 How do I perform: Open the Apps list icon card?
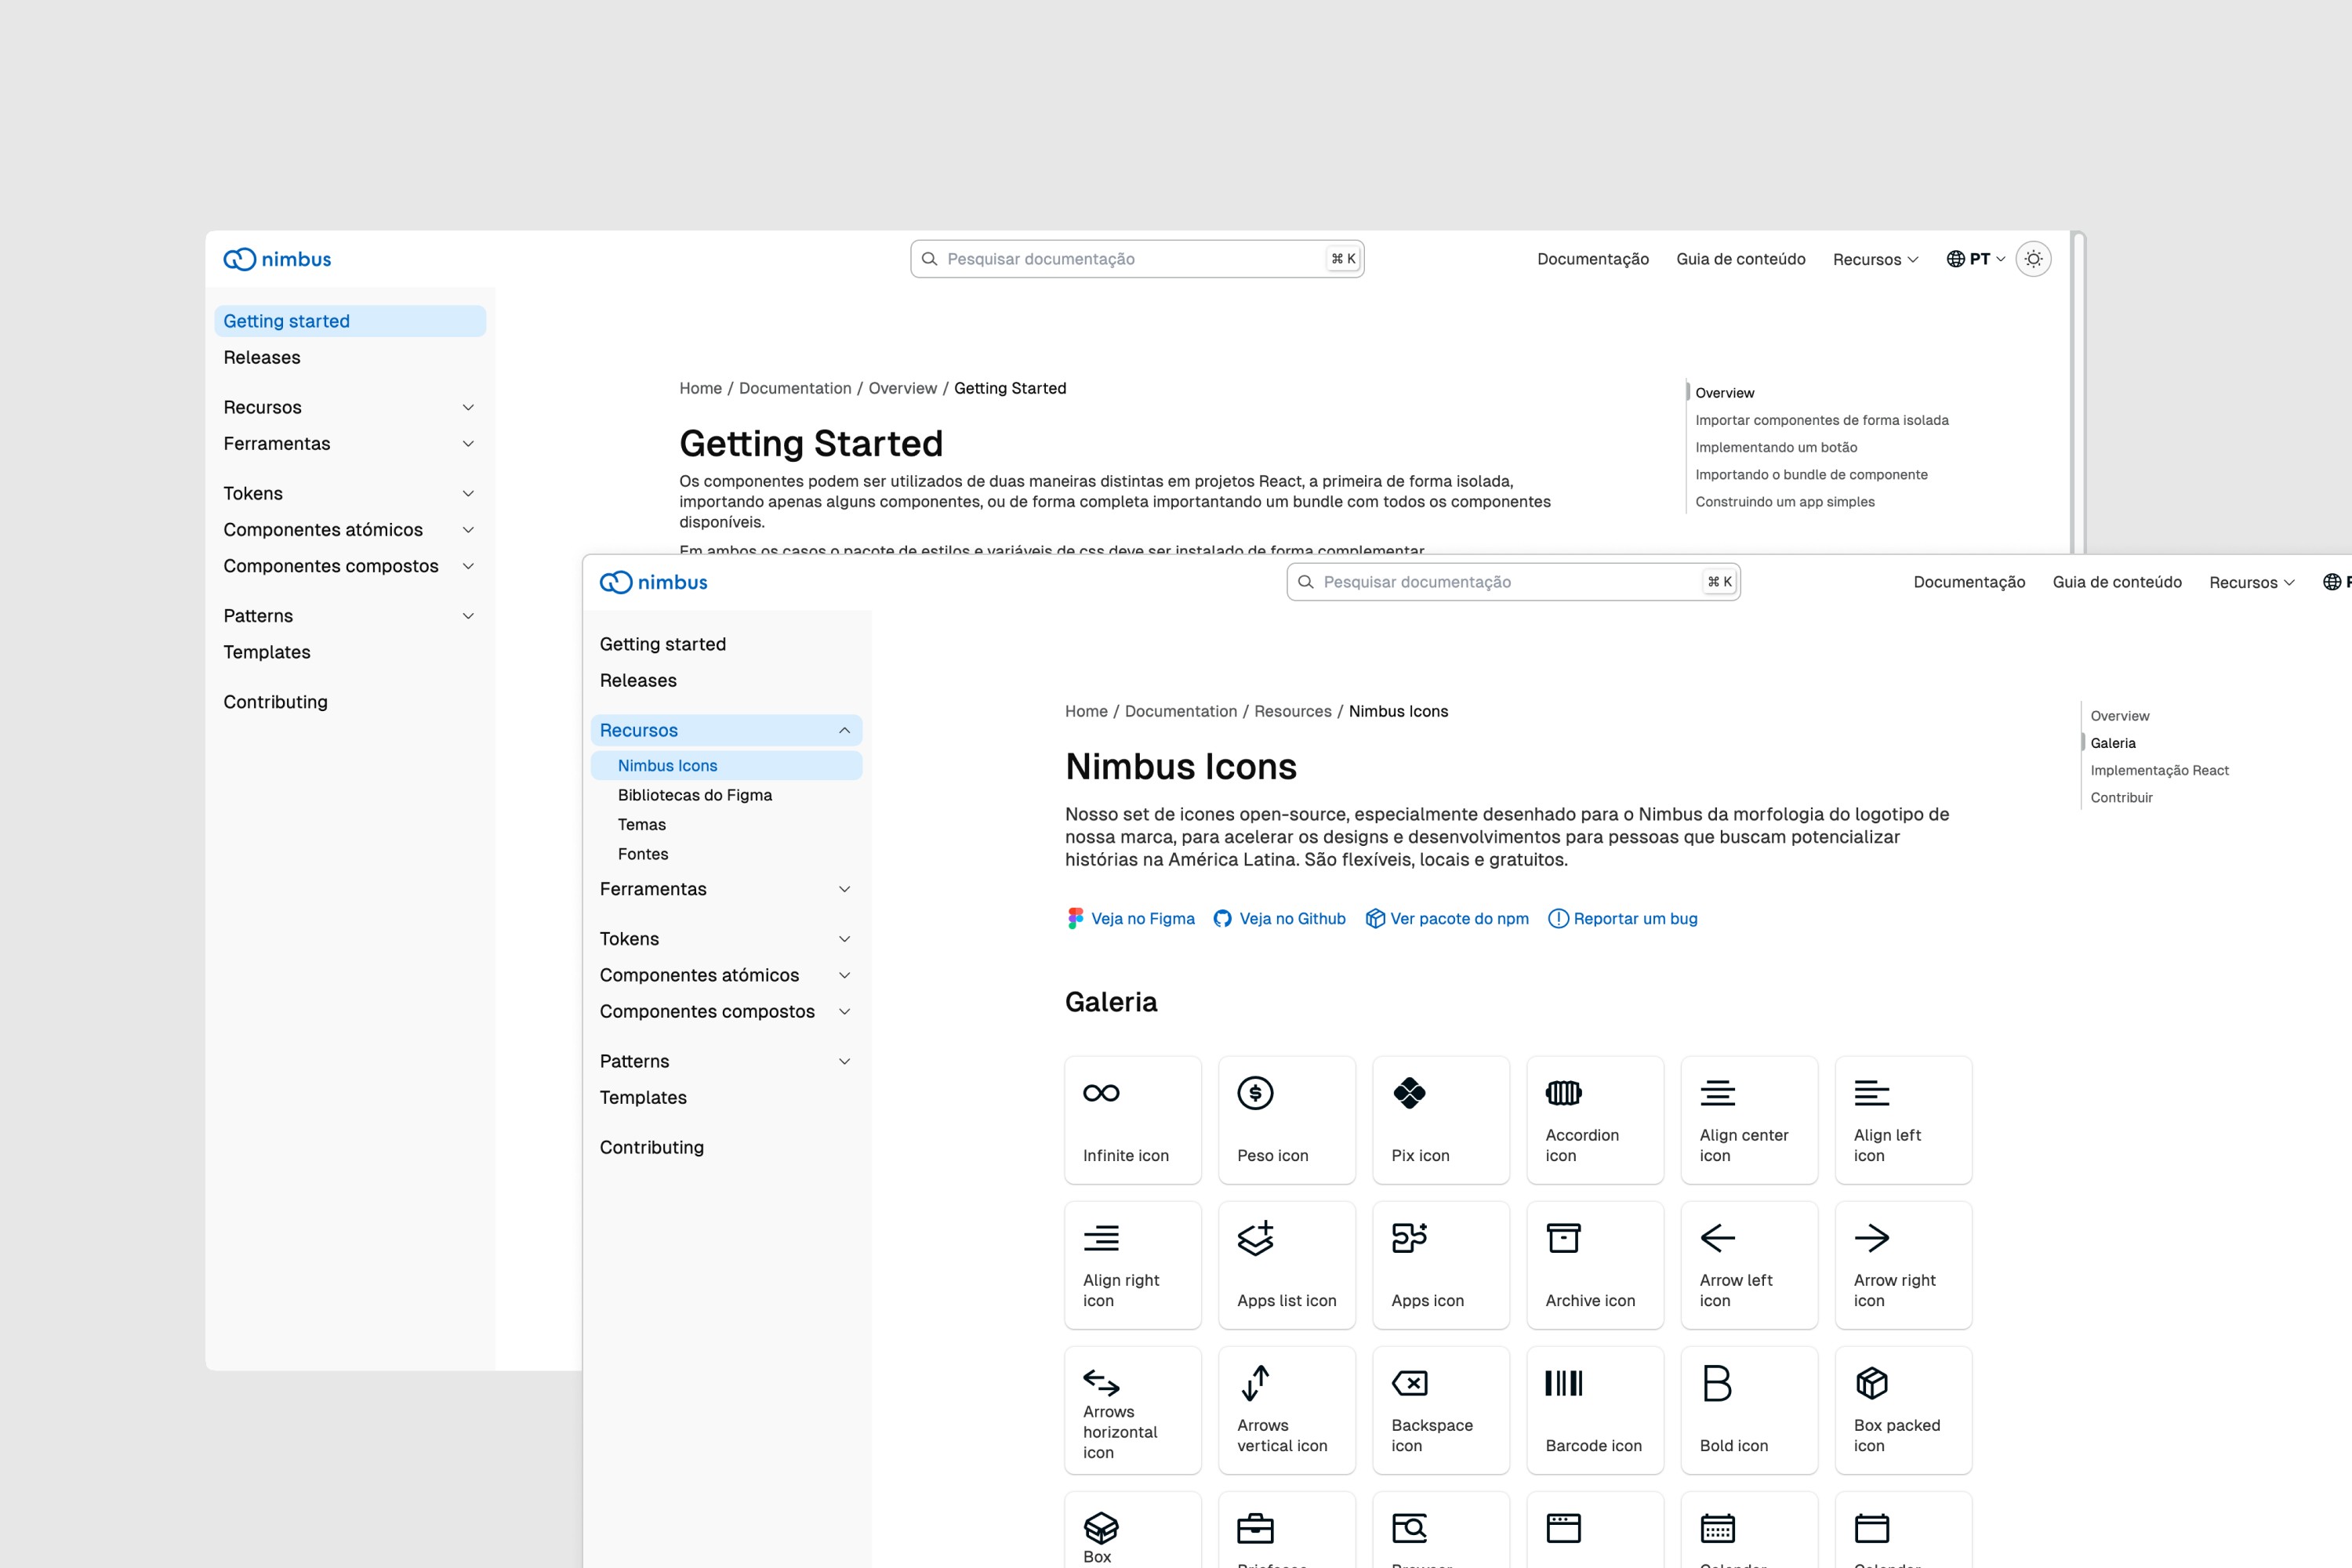tap(1287, 1265)
